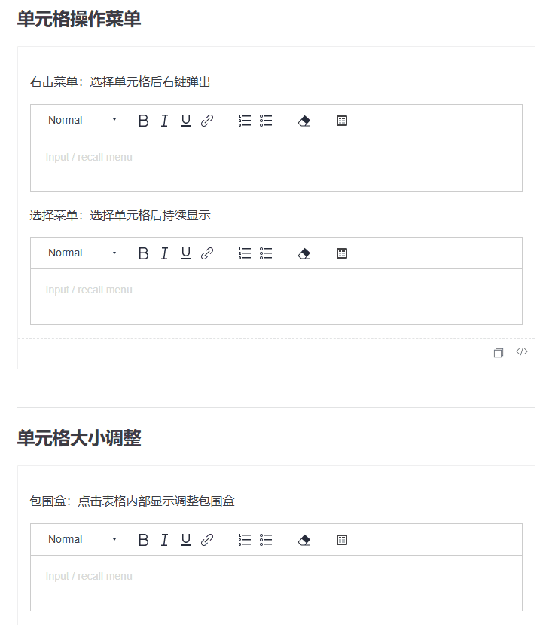Insert link in the bounding-box editor
The height and width of the screenshot is (625, 546).
coord(207,540)
